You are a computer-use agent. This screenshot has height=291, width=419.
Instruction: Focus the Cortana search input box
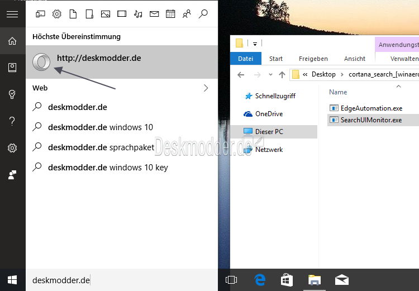pyautogui.click(x=122, y=280)
